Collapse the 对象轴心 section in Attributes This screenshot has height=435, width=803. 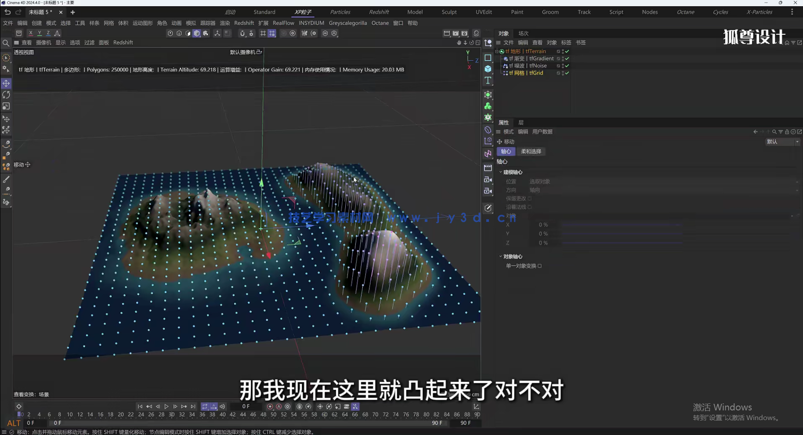501,256
